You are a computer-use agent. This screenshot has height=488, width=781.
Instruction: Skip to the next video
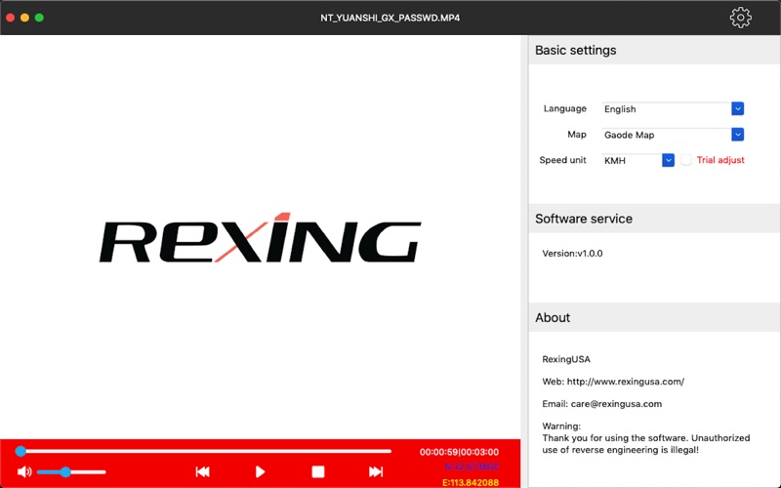coord(376,471)
